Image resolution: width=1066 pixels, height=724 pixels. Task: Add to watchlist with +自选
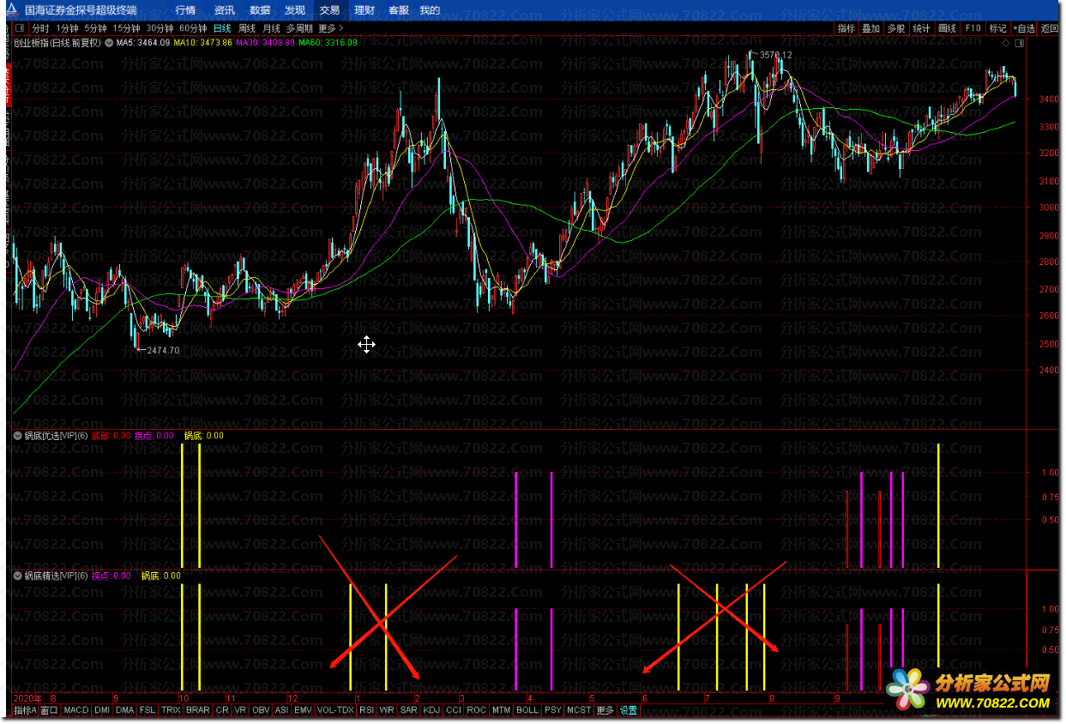(x=1024, y=28)
